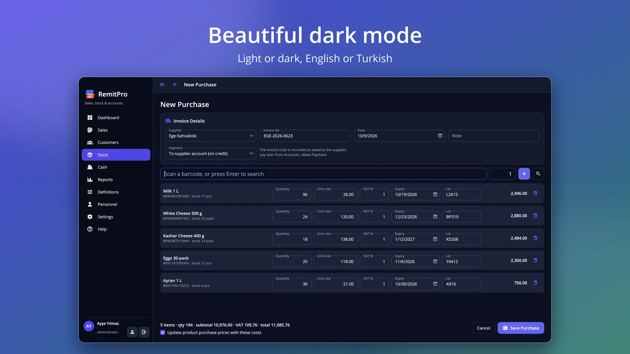Screen dimensions: 630x354
Task: Open Customers in the sidebar
Action: coord(116,143)
